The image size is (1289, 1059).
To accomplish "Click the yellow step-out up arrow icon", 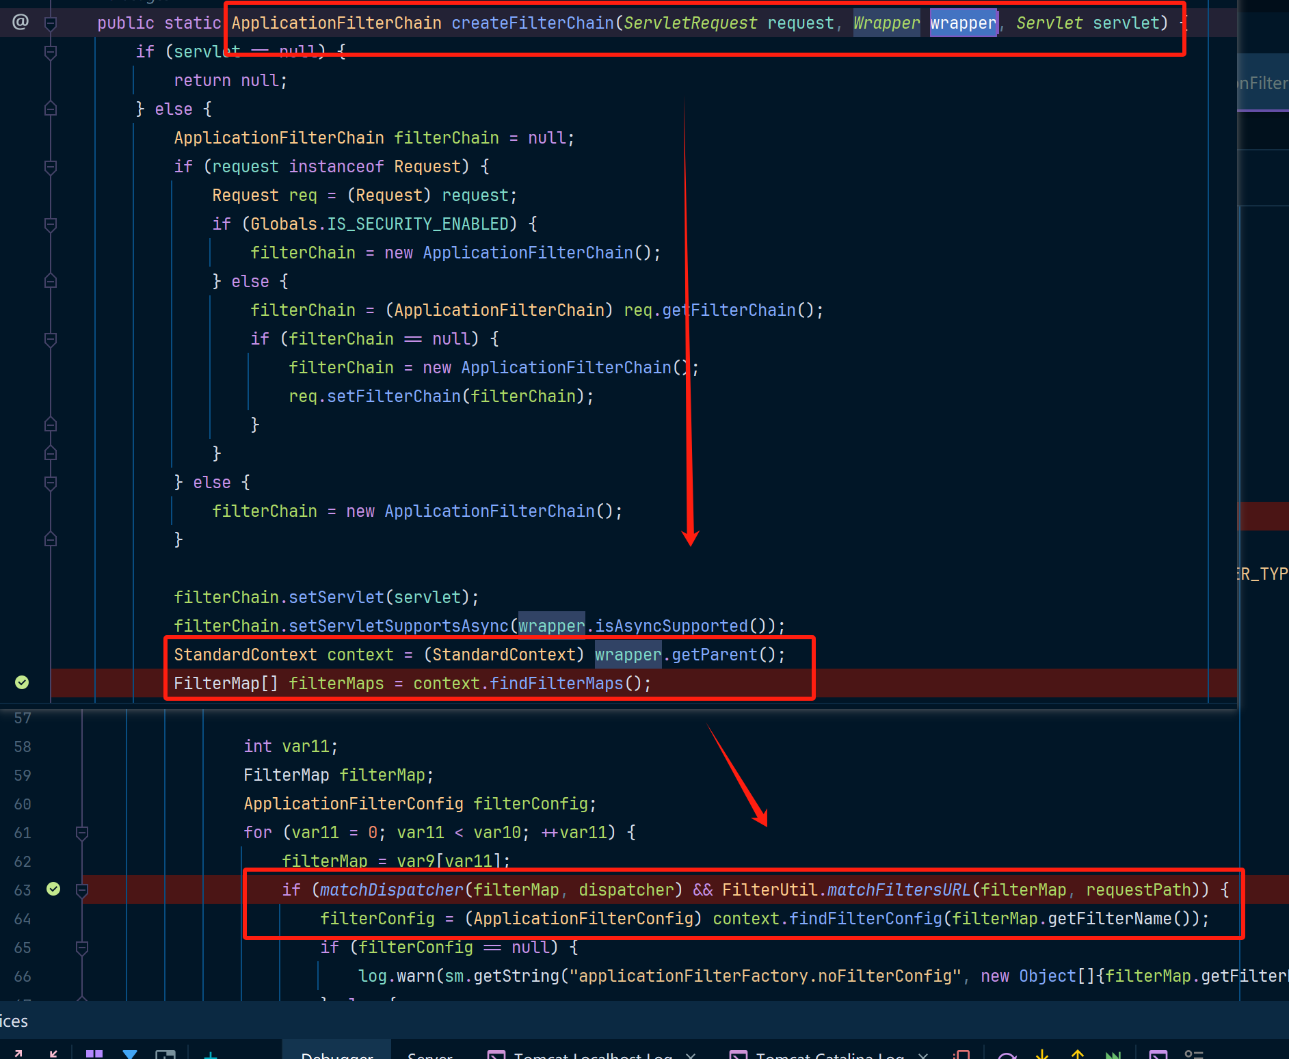I will [x=1078, y=1054].
